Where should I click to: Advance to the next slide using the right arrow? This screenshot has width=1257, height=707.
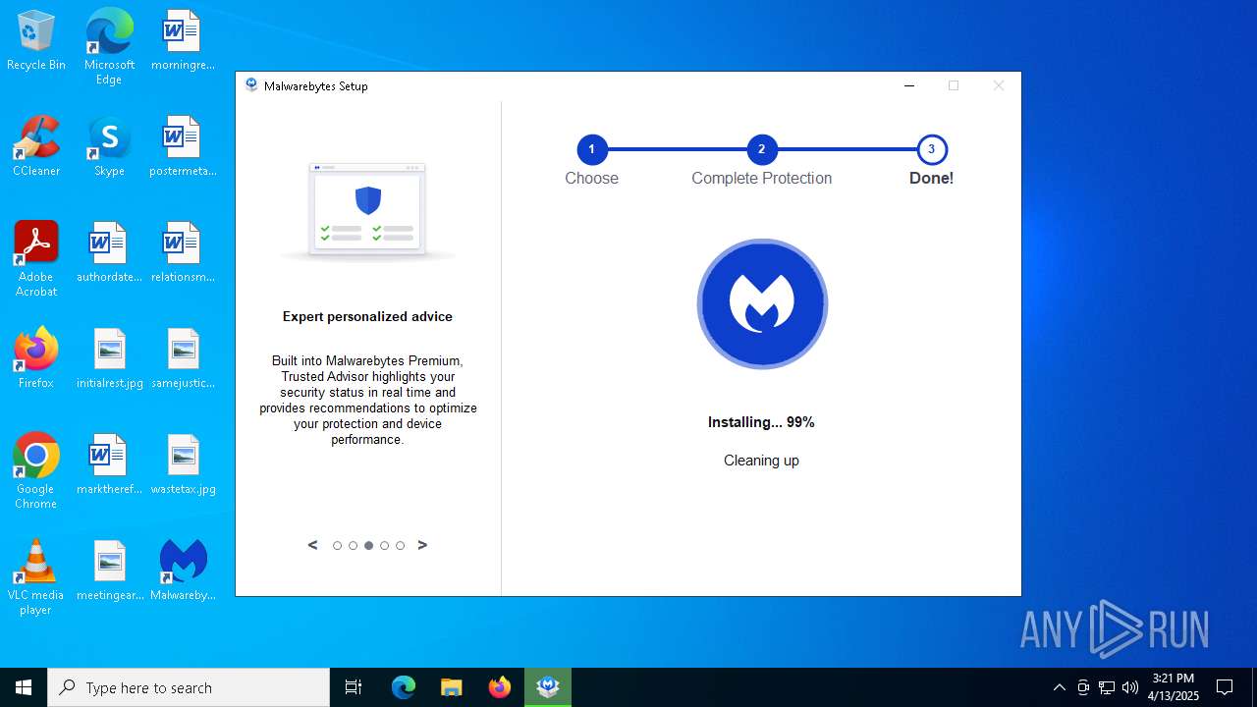[x=422, y=545]
